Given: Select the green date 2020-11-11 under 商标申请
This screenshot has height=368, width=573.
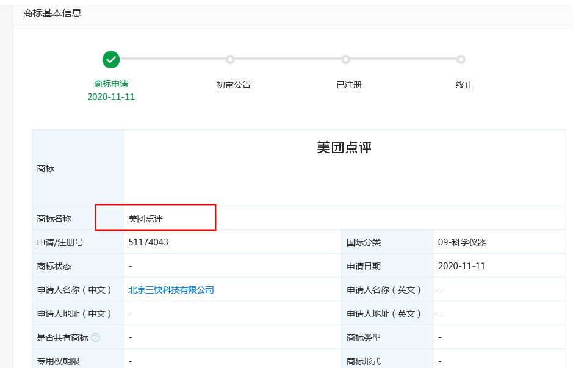Looking at the screenshot, I should click(x=111, y=97).
